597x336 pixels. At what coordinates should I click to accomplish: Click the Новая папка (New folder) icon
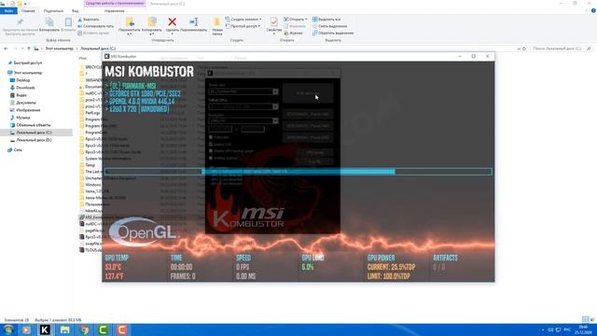217,22
